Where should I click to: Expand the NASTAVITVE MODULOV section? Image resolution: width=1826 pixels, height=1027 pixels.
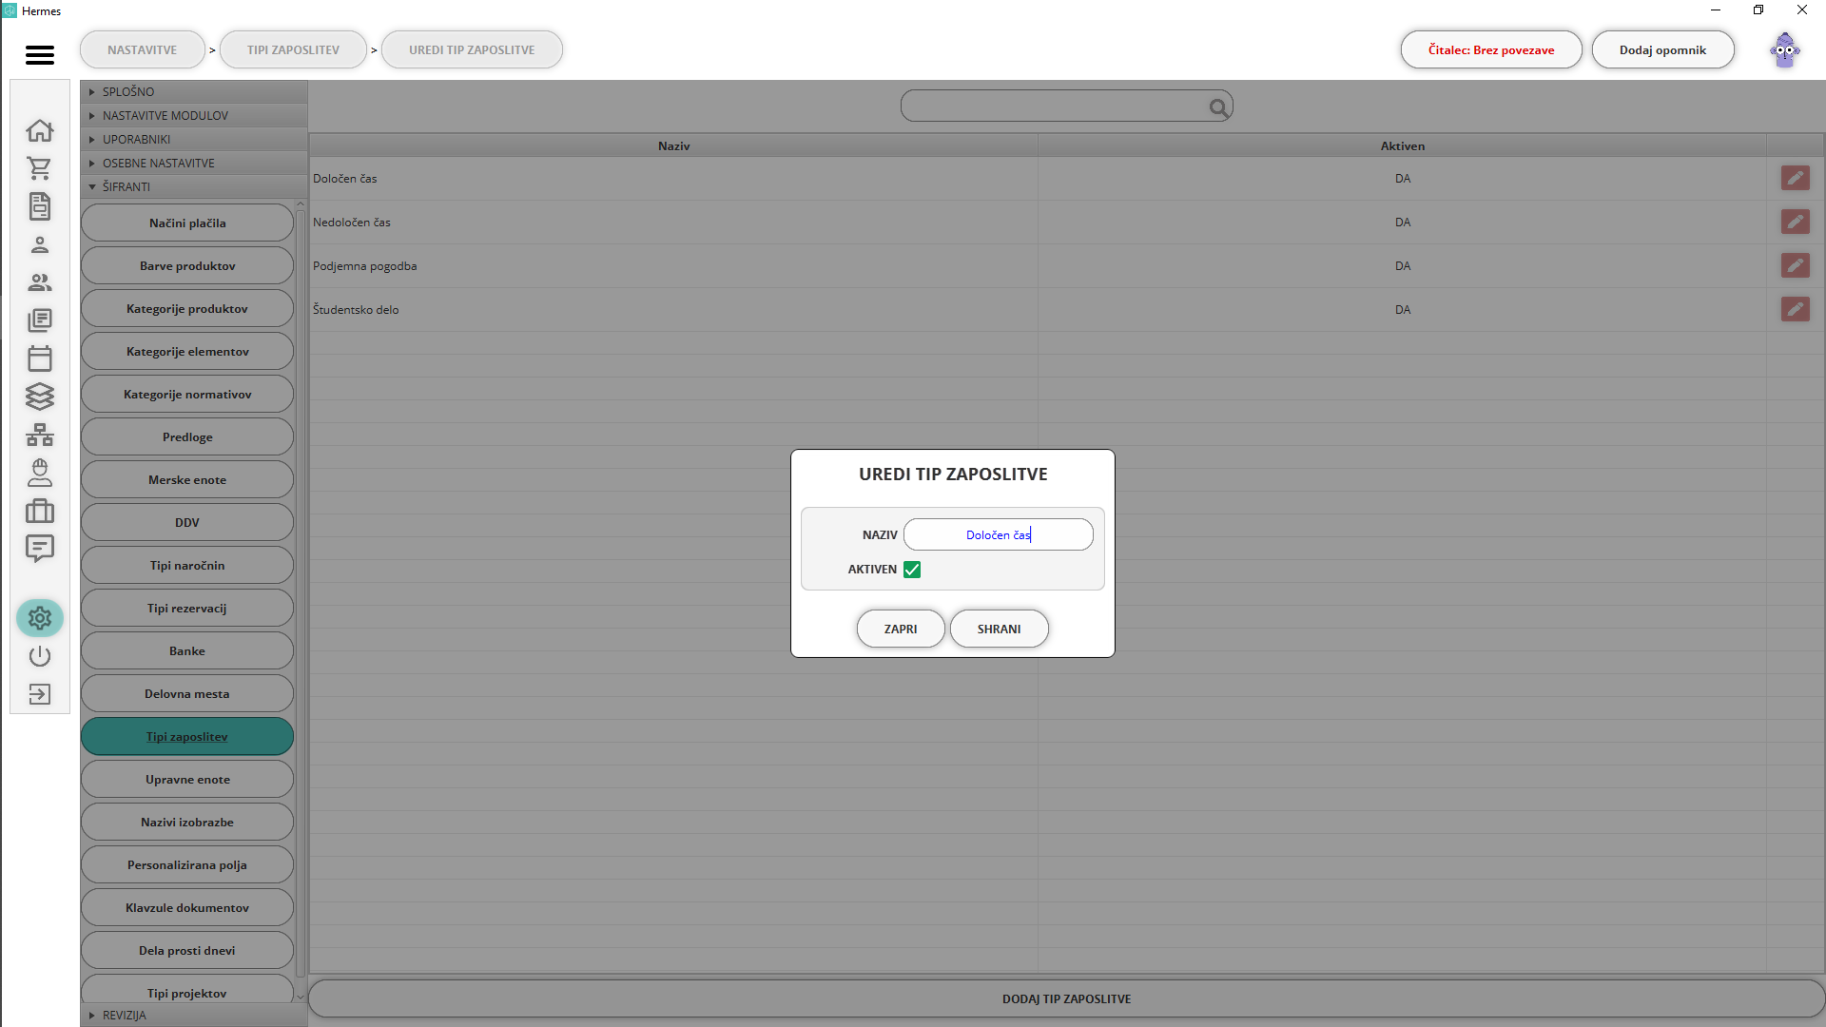[x=194, y=115]
